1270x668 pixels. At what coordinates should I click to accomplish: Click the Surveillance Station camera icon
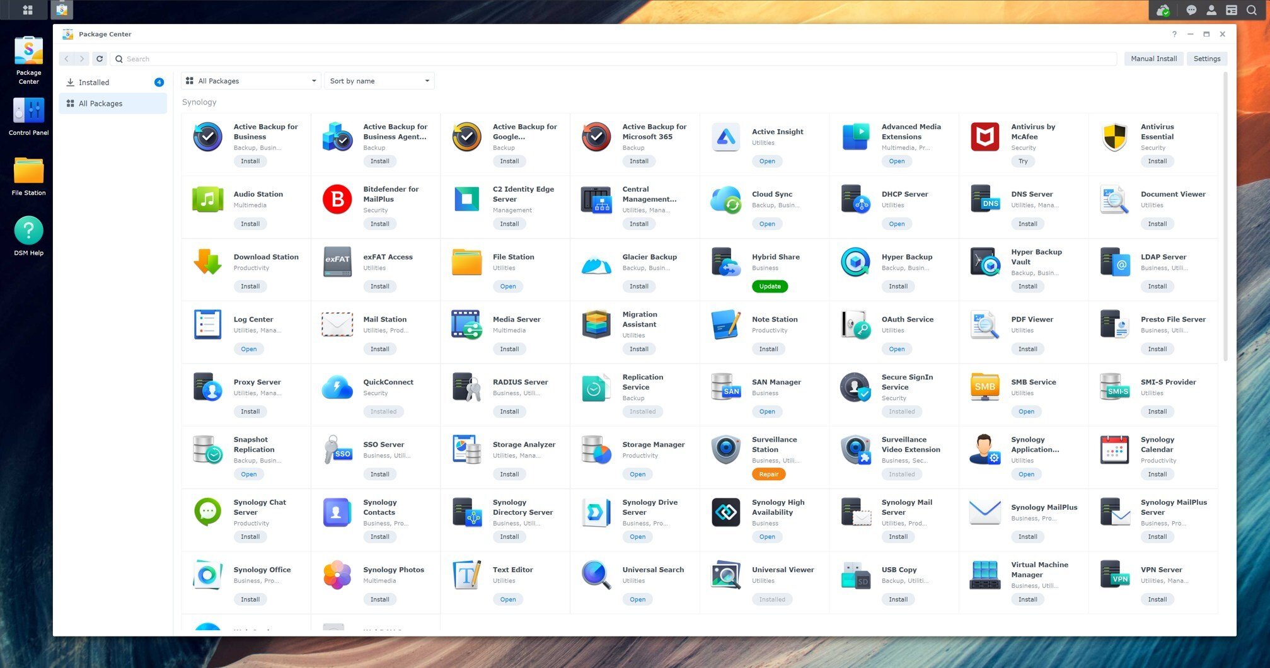coord(725,450)
